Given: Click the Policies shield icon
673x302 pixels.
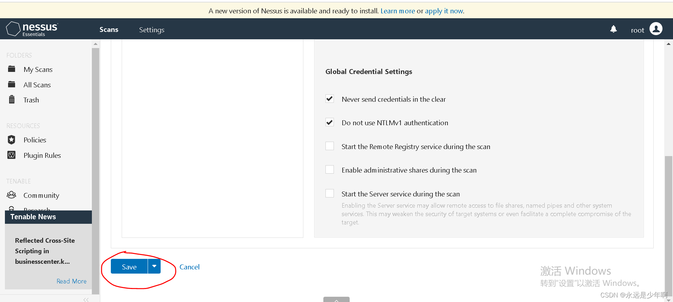Looking at the screenshot, I should click(x=12, y=140).
